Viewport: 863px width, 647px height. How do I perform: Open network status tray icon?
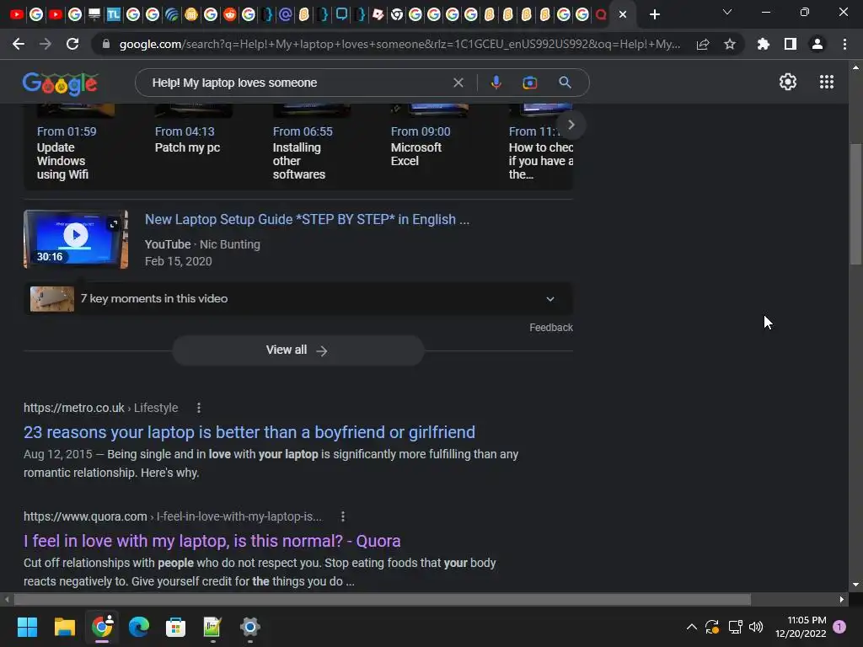point(735,627)
